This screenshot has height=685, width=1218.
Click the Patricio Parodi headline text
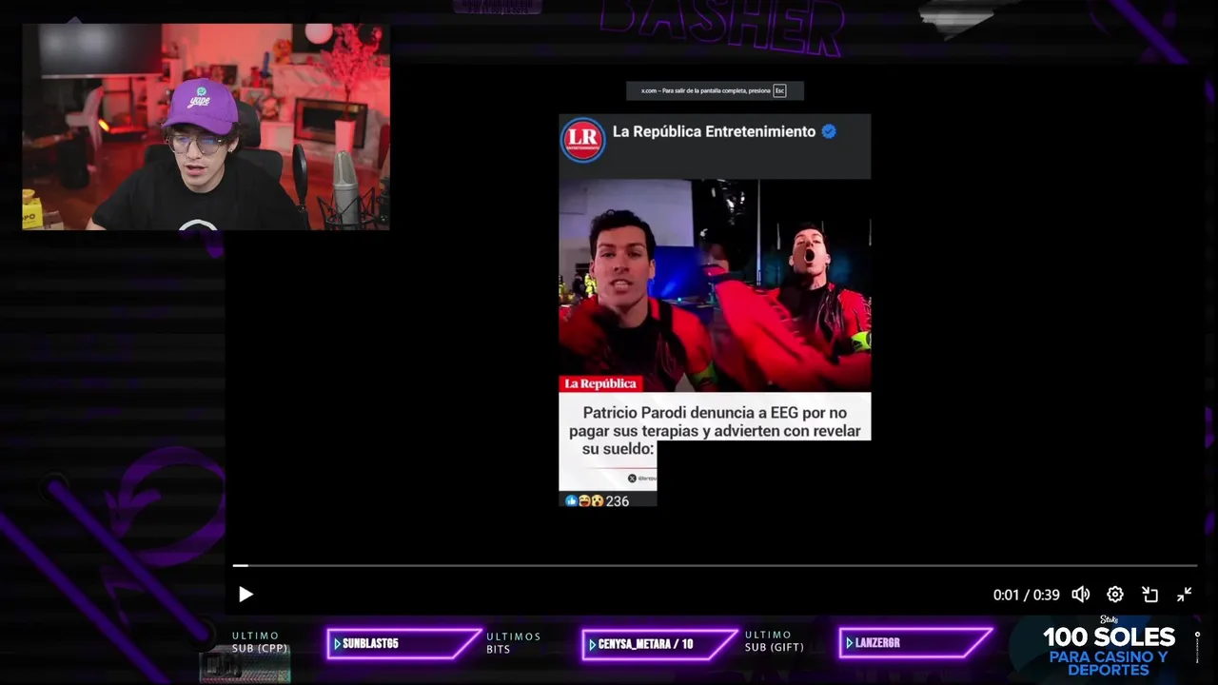pyautogui.click(x=715, y=430)
